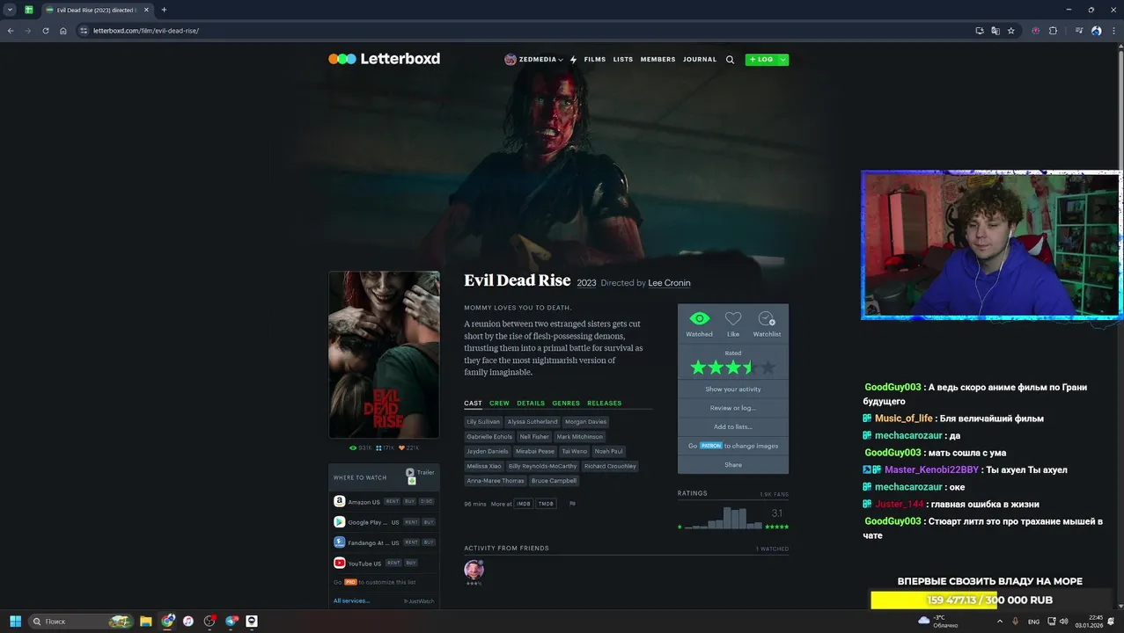Open All services... link

point(351,600)
